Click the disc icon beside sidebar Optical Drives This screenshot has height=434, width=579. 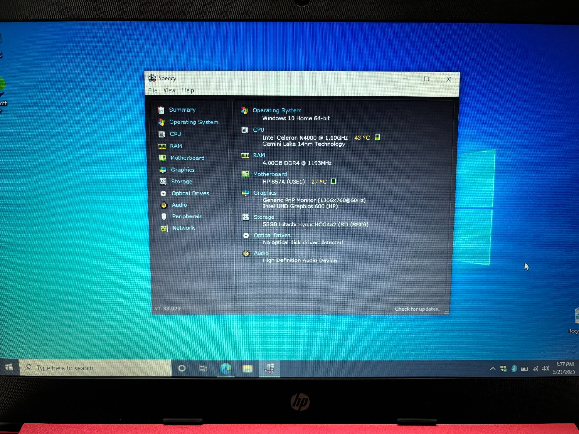point(164,193)
